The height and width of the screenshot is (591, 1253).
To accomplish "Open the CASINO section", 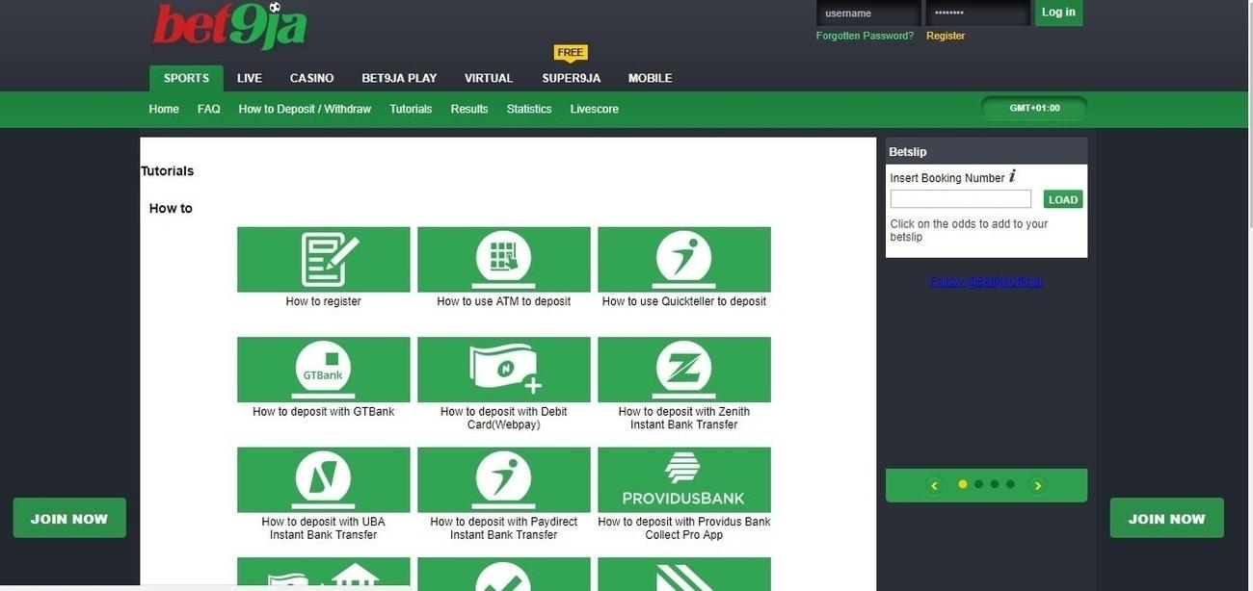I will click(310, 77).
